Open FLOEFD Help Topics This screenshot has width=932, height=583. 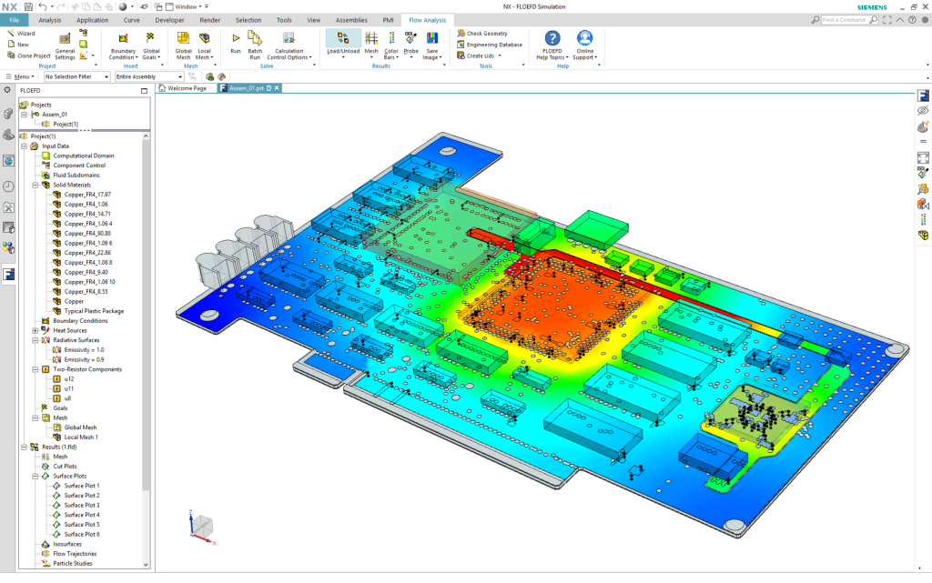552,45
